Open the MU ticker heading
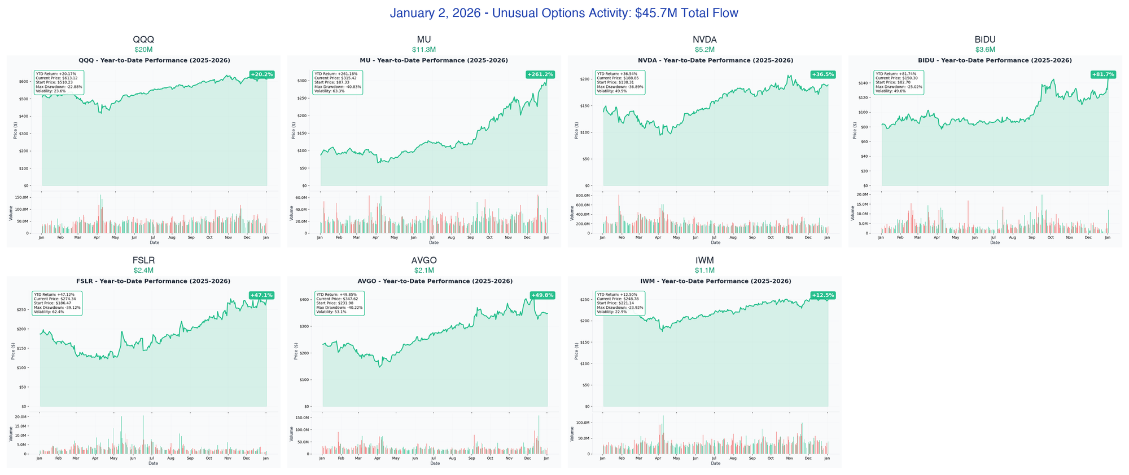 coord(424,39)
